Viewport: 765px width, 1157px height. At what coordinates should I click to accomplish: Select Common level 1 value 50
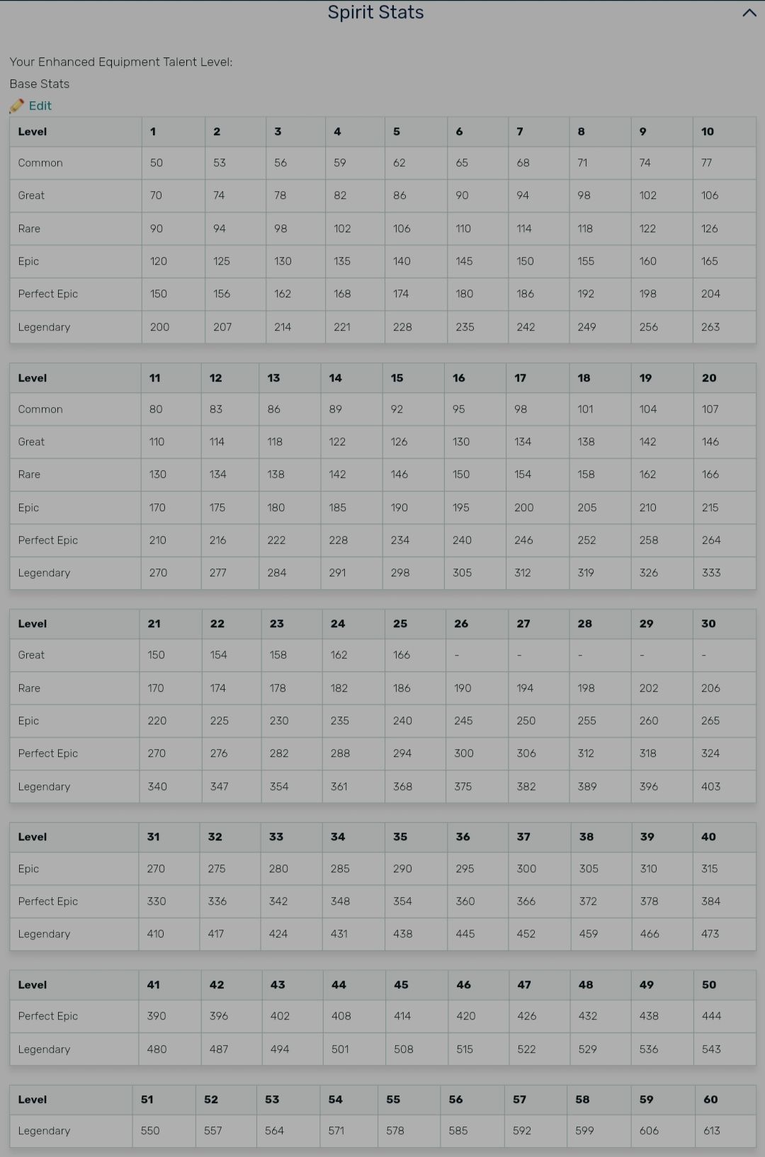[x=157, y=163]
